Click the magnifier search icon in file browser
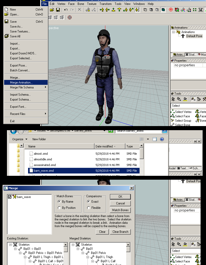 pos(165,131)
